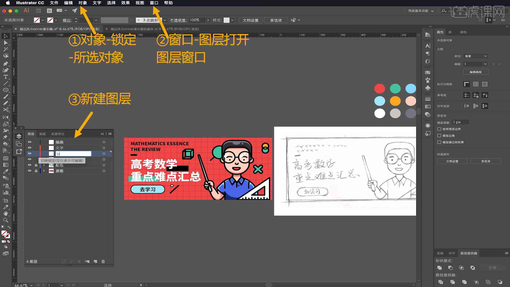The width and height of the screenshot is (510, 287).
Task: Select the Type tool
Action: pyautogui.click(x=5, y=77)
